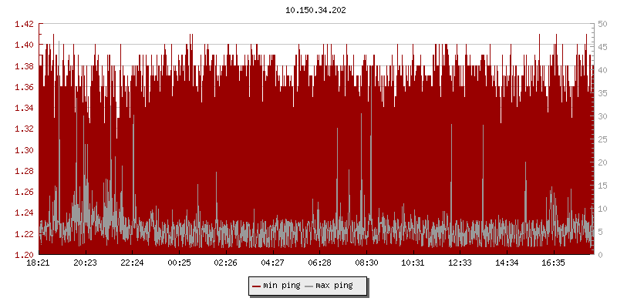This screenshot has height=308, width=617.
Task: Click the min ping red legend swatch
Action: pos(257,286)
